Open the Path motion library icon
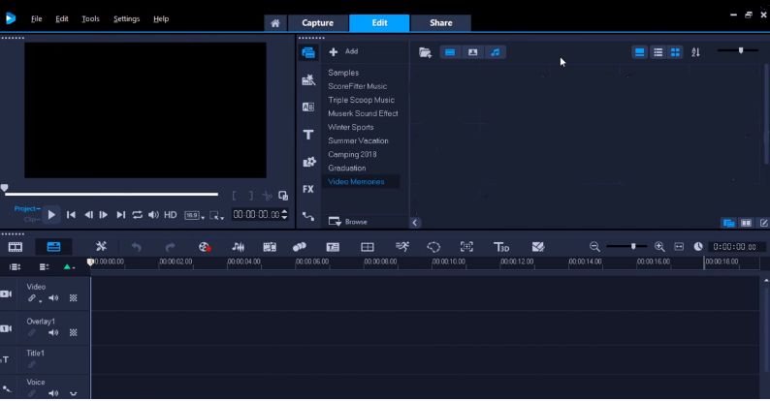 click(308, 216)
